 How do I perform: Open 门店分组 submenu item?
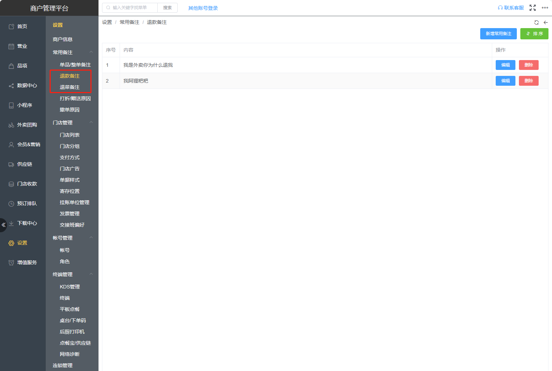[x=70, y=146]
